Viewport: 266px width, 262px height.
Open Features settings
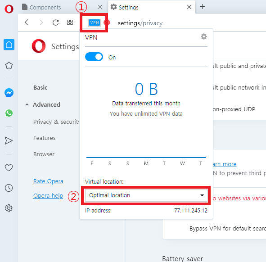pyautogui.click(x=45, y=138)
